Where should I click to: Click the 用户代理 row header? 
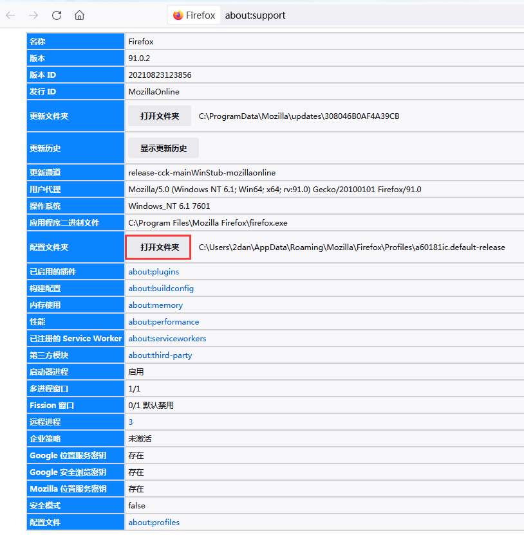pyautogui.click(x=75, y=190)
